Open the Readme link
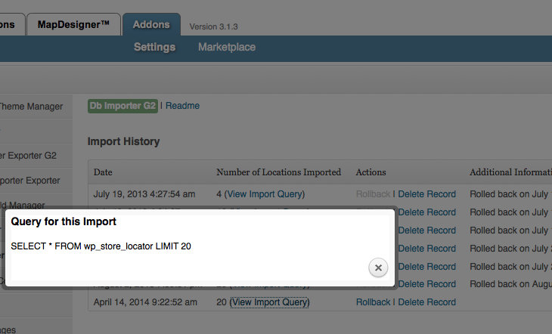 click(182, 106)
